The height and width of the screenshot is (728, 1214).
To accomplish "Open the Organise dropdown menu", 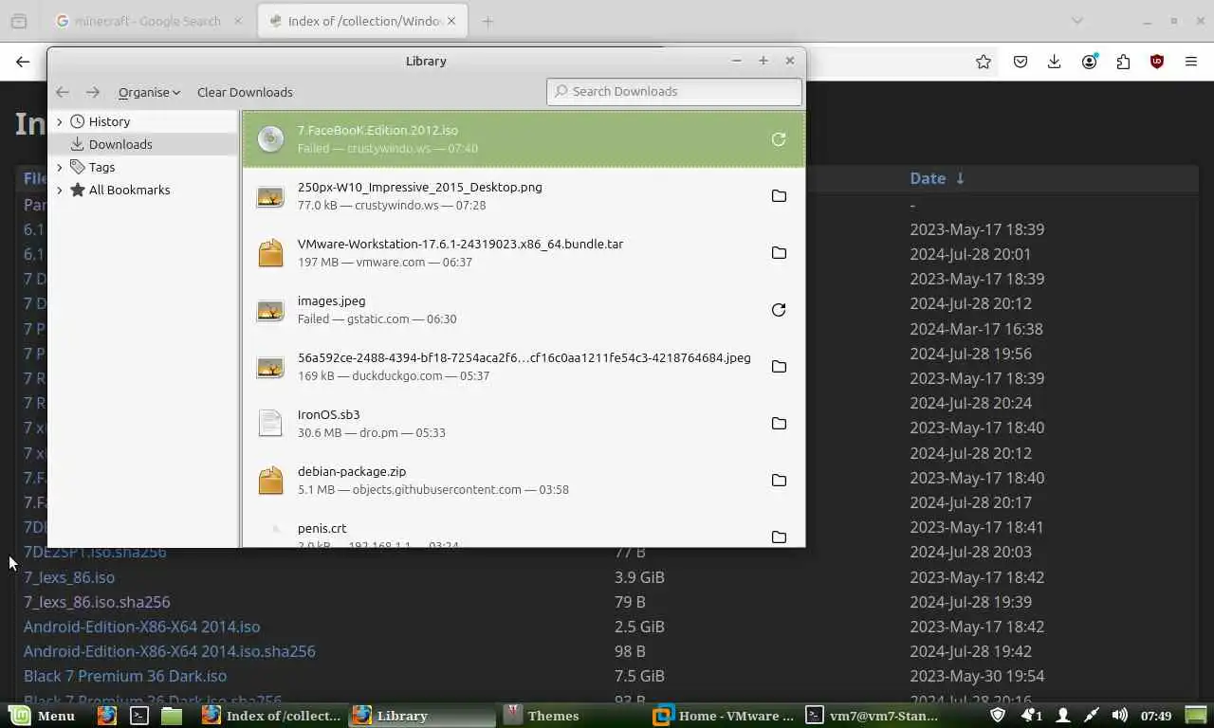I will coord(149,92).
